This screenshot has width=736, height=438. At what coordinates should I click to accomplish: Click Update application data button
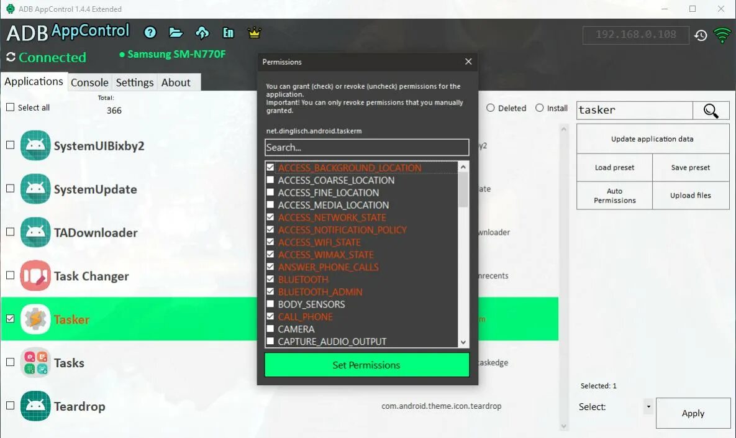[652, 139]
